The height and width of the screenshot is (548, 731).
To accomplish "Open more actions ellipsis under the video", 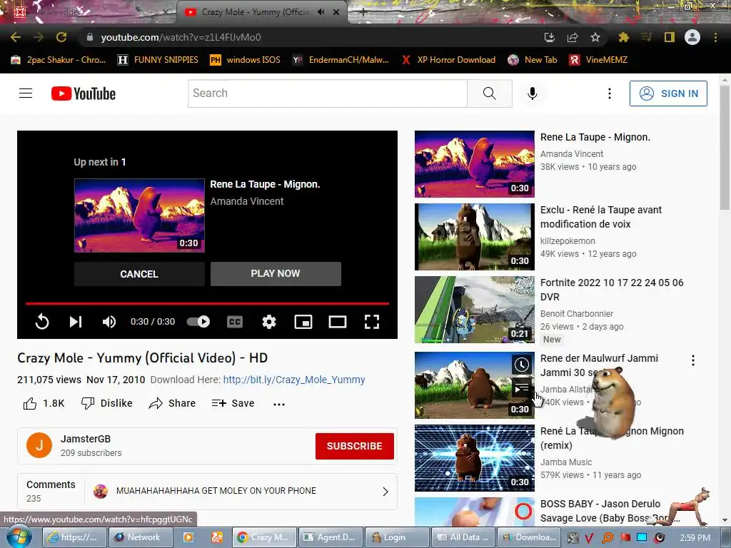I will [279, 404].
